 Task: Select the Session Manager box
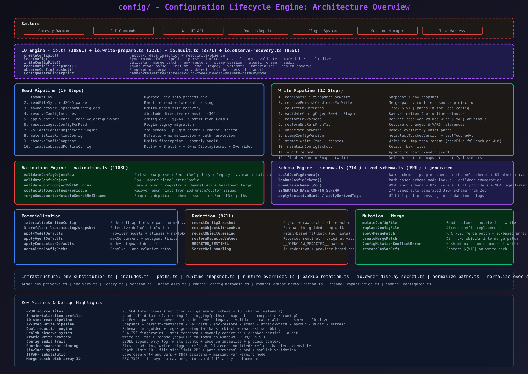point(387,31)
